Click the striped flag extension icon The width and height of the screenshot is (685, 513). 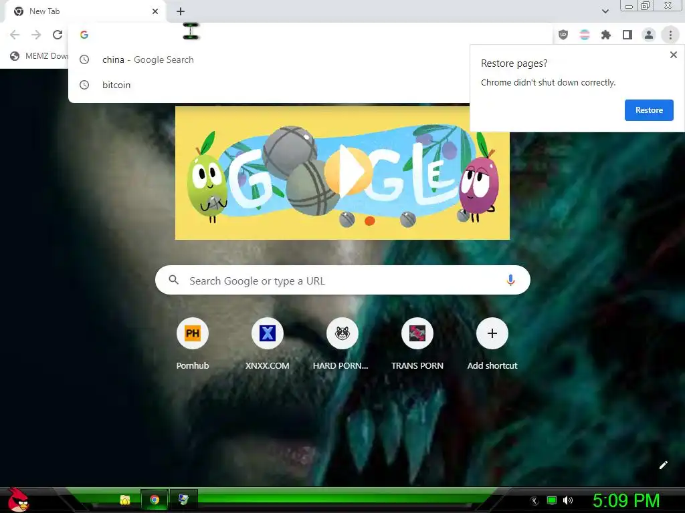[x=585, y=35]
